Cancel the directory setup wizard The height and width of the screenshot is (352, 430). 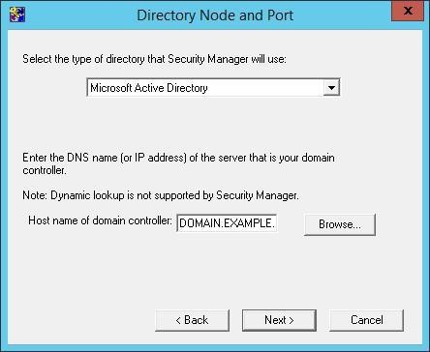[367, 320]
